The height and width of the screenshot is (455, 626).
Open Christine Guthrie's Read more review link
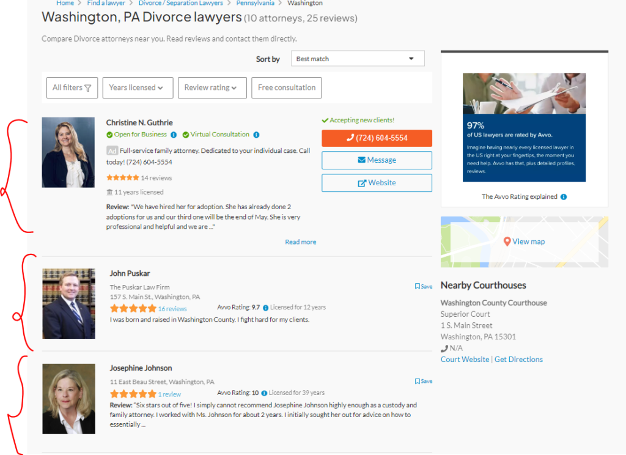[x=300, y=242]
